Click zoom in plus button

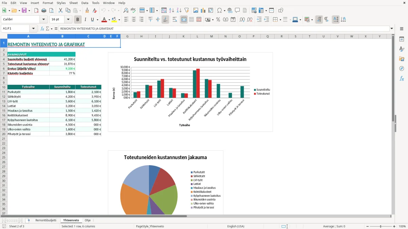coord(394,226)
